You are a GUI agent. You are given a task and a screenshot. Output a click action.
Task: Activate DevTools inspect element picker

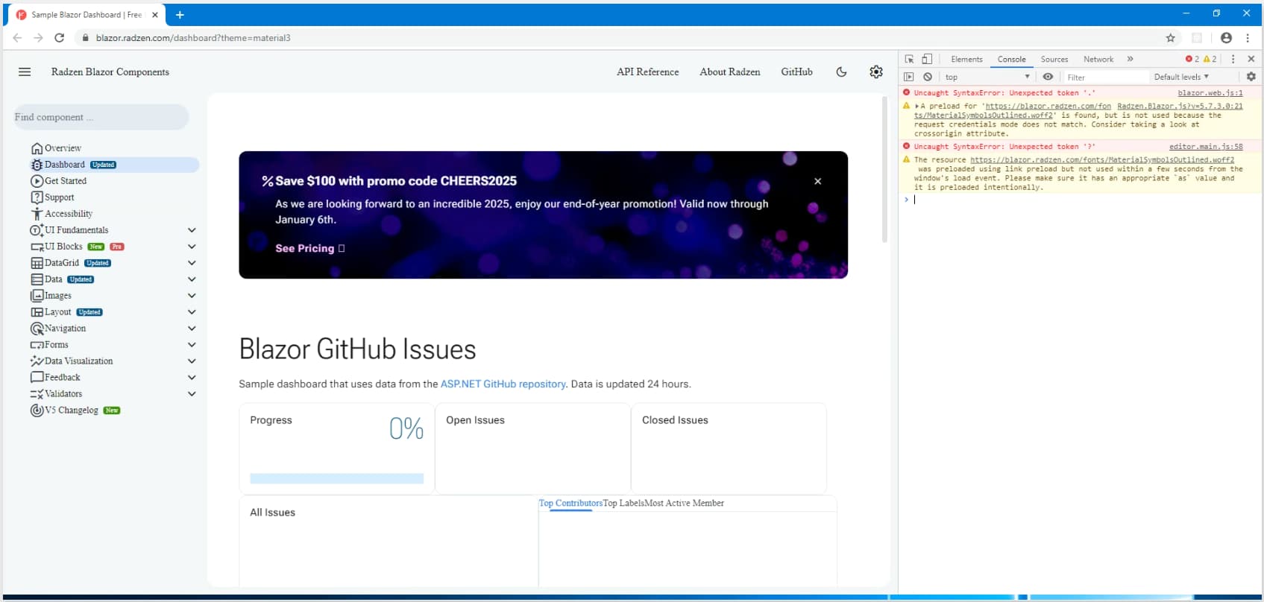click(x=909, y=59)
